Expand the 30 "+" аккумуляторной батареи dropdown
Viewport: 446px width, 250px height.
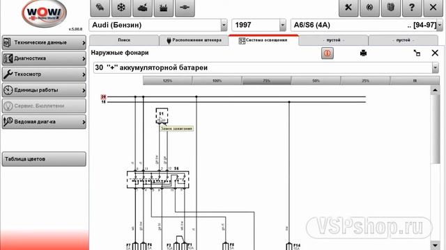pyautogui.click(x=435, y=68)
